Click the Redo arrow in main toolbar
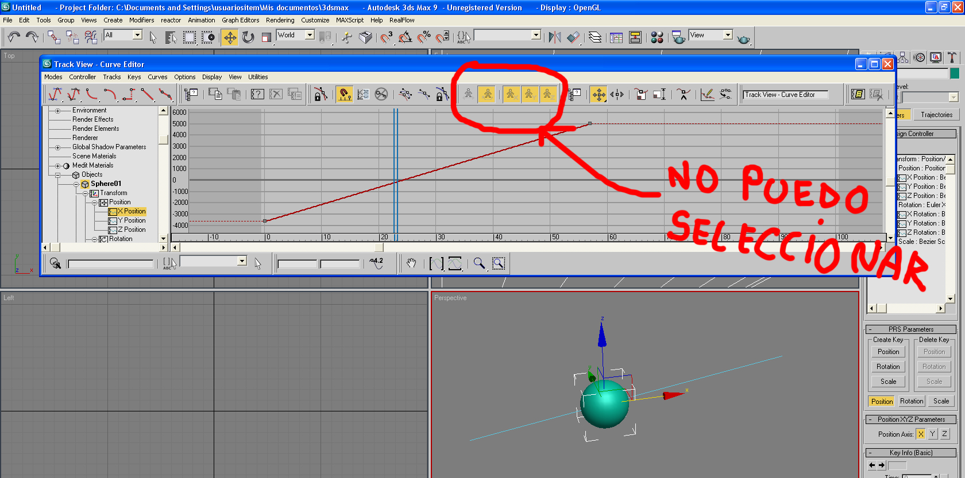The height and width of the screenshot is (478, 965). pos(32,37)
